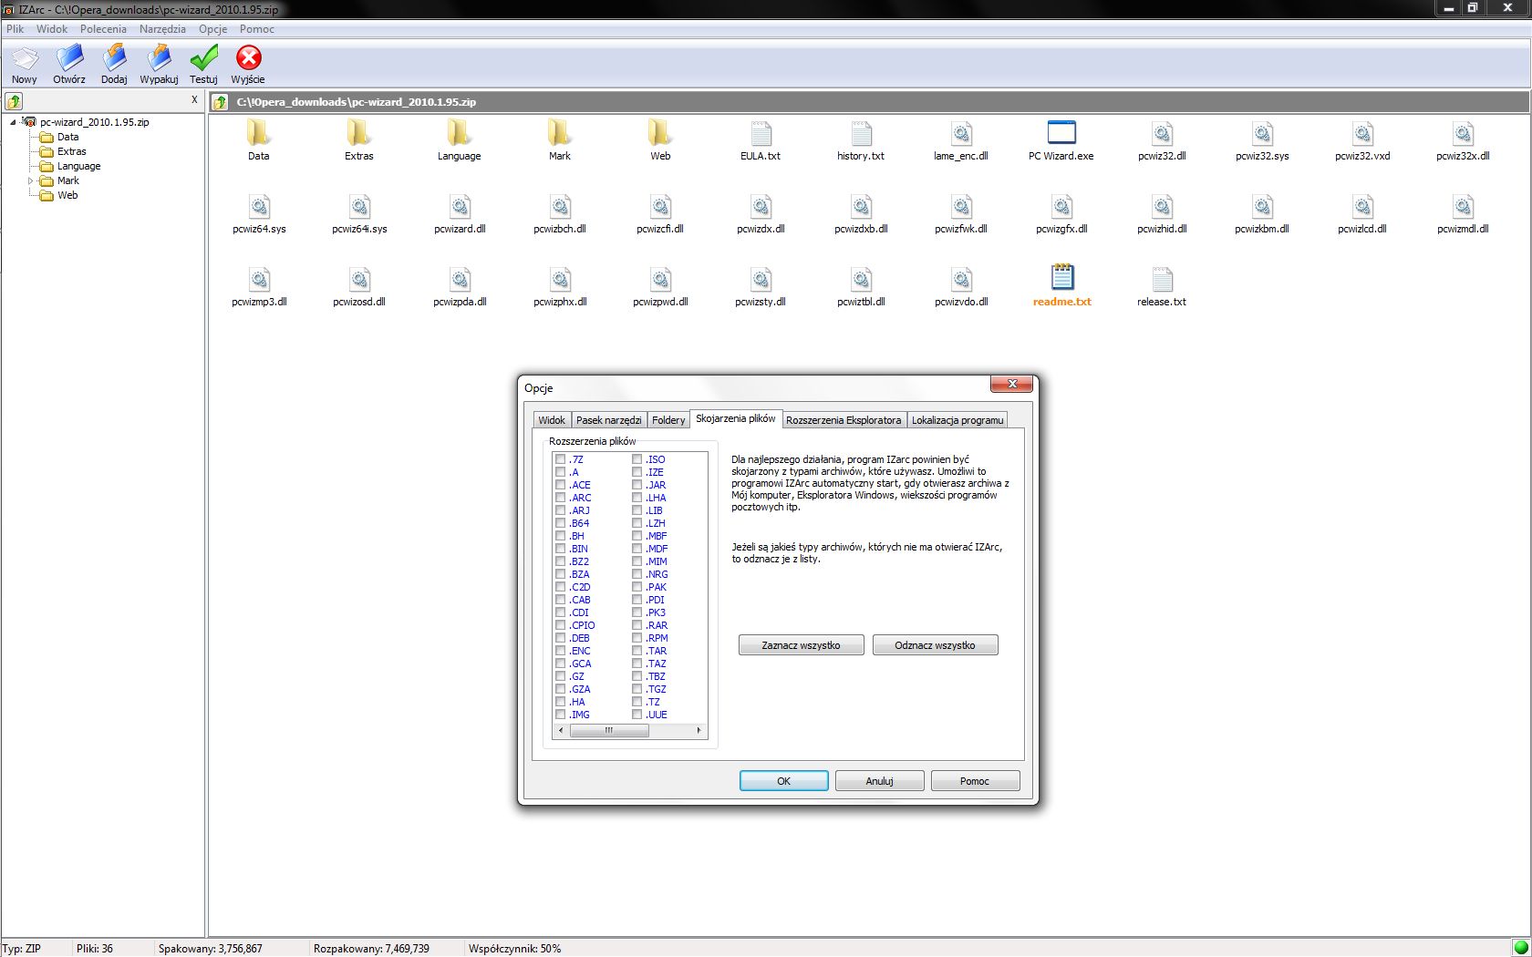Select the readme.txt file icon
Image resolution: width=1532 pixels, height=957 pixels.
[x=1061, y=277]
